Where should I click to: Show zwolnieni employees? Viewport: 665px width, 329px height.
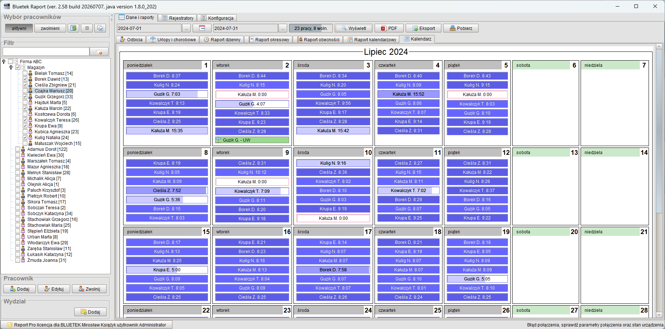click(50, 28)
